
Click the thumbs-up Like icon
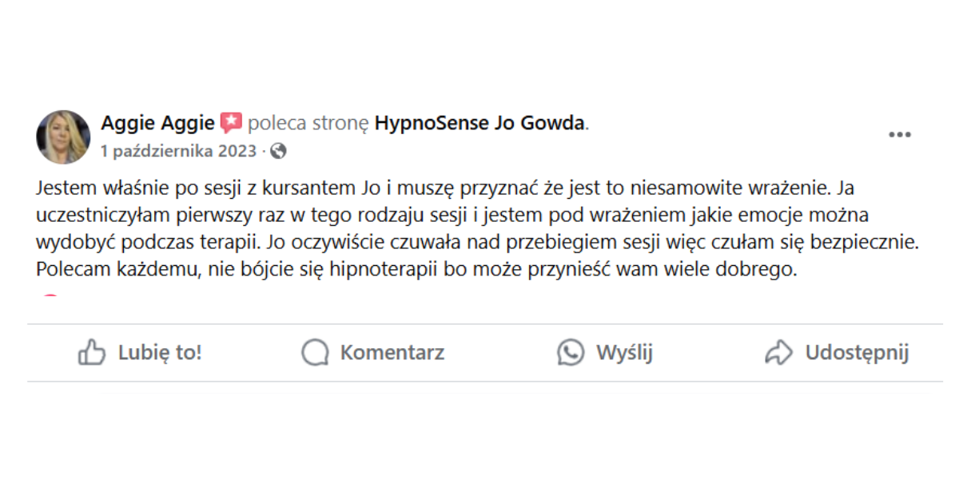point(92,352)
